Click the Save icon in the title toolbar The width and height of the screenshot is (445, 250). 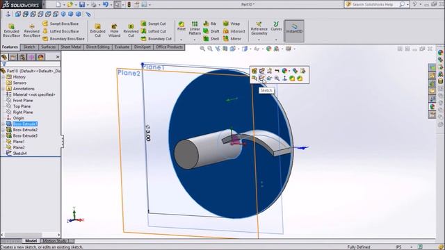point(82,5)
